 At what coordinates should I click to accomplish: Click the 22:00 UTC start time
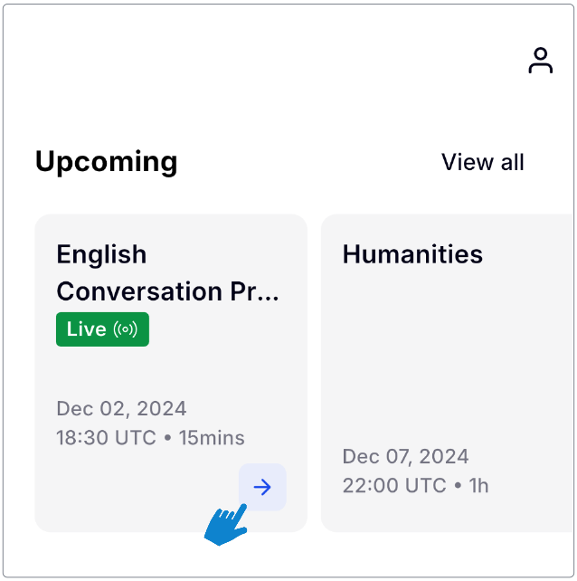coord(394,486)
